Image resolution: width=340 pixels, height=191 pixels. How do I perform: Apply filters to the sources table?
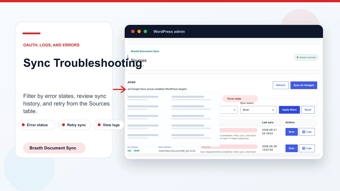pyautogui.click(x=289, y=110)
